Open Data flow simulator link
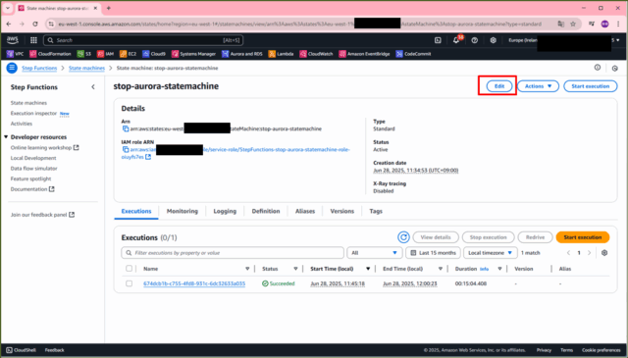The image size is (628, 358). click(x=33, y=168)
